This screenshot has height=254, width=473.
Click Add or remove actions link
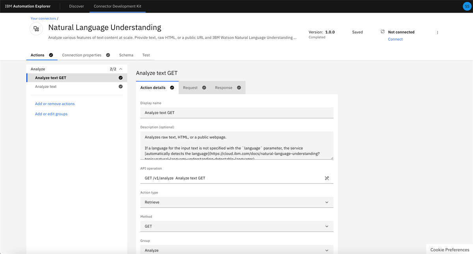coord(55,104)
